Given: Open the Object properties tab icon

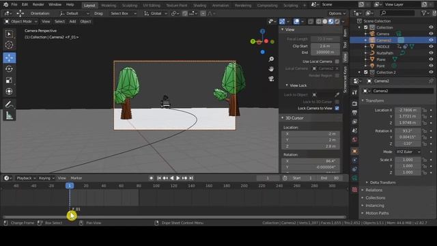Looking at the screenshot, I should point(354,151).
